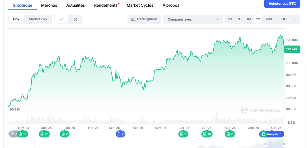Select the Prix toggle option
Screen dimensions: 307x148
pyautogui.click(x=16, y=19)
